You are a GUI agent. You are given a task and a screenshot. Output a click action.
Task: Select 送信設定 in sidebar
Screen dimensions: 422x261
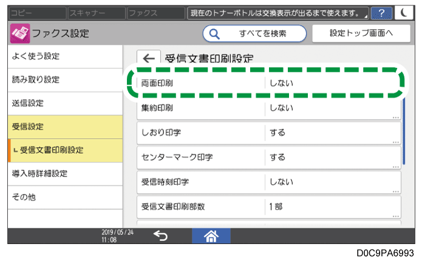(65, 104)
